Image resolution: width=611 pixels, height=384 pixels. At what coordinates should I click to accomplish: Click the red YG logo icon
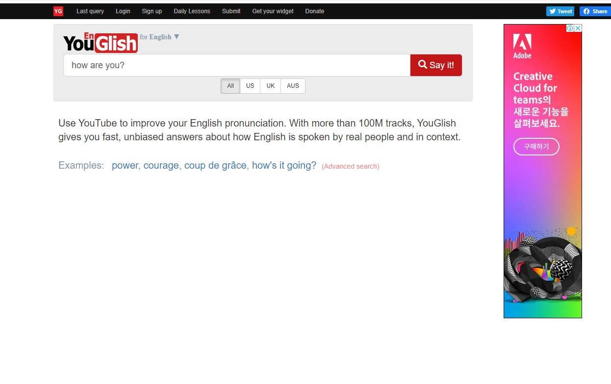pos(58,11)
